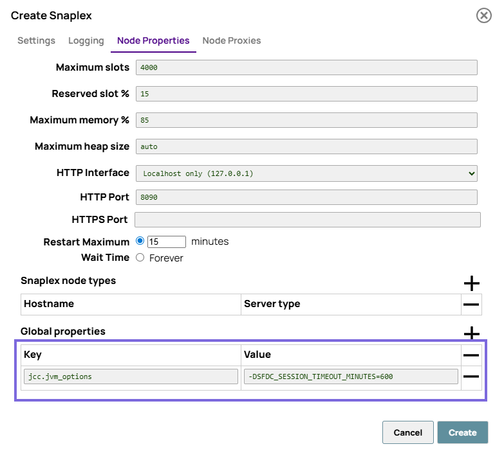Select the Node Properties tab
Screen dimensions: 504x451
pyautogui.click(x=153, y=40)
